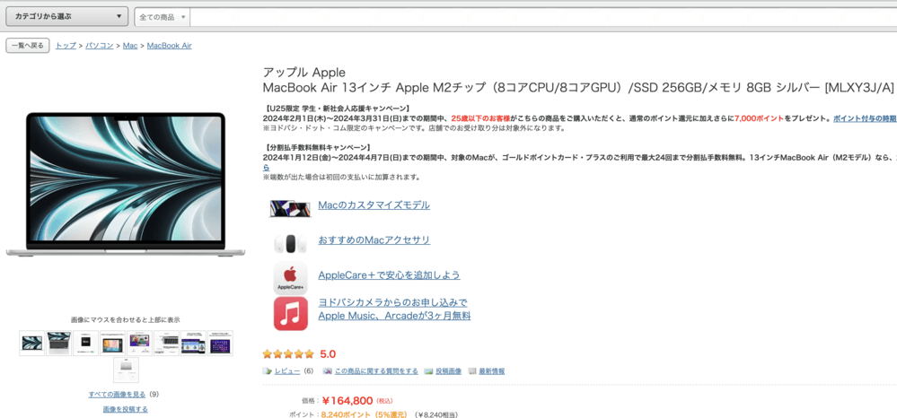Click the MacBook Air 13インチ product title
Image resolution: width=897 pixels, height=418 pixels.
coord(577,88)
